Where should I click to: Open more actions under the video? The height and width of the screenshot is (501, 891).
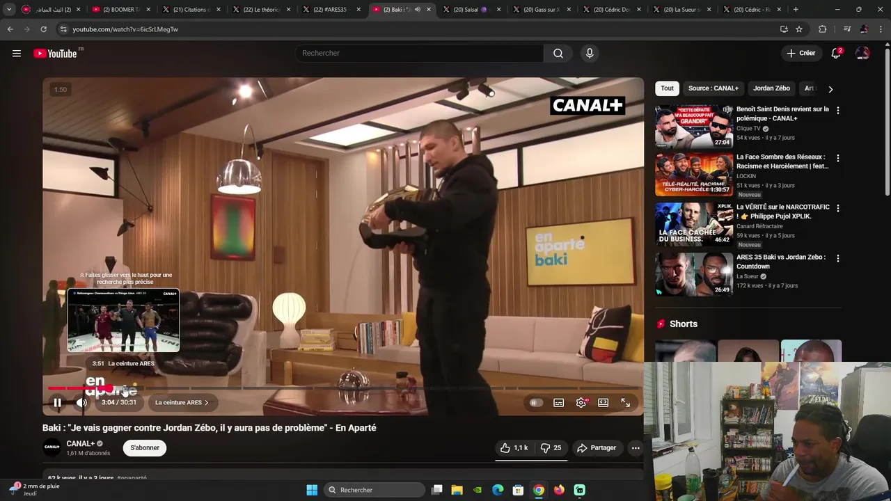636,448
